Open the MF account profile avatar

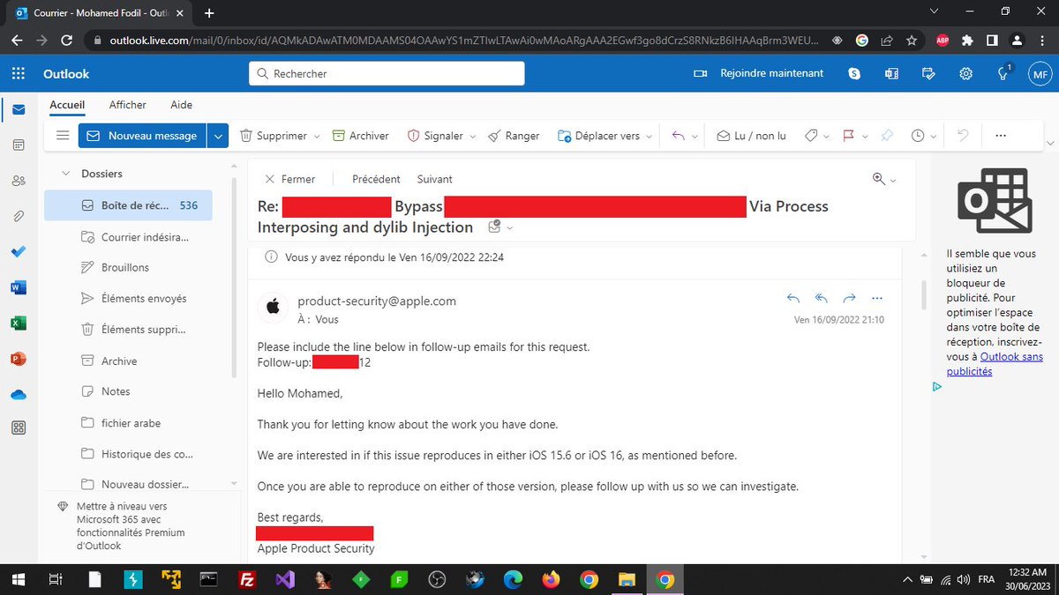(1040, 74)
